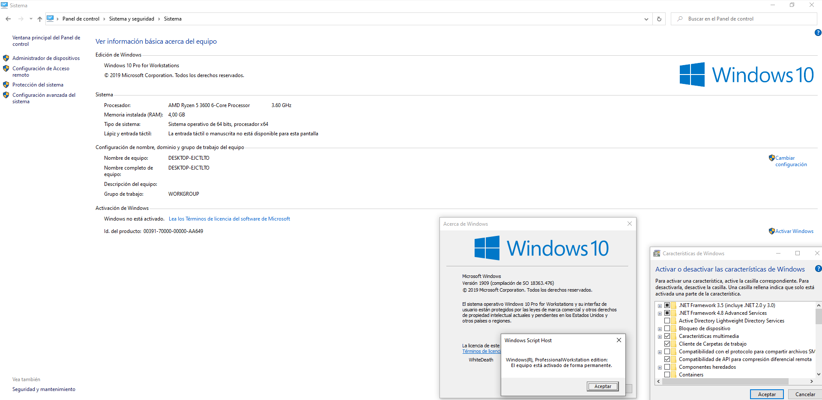Screen dimensions: 822x400
Task: Select 'Panel de control' breadcrumb
Action: click(81, 19)
